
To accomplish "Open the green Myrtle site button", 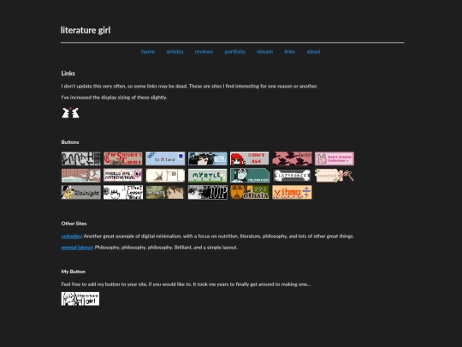I will pyautogui.click(x=208, y=176).
